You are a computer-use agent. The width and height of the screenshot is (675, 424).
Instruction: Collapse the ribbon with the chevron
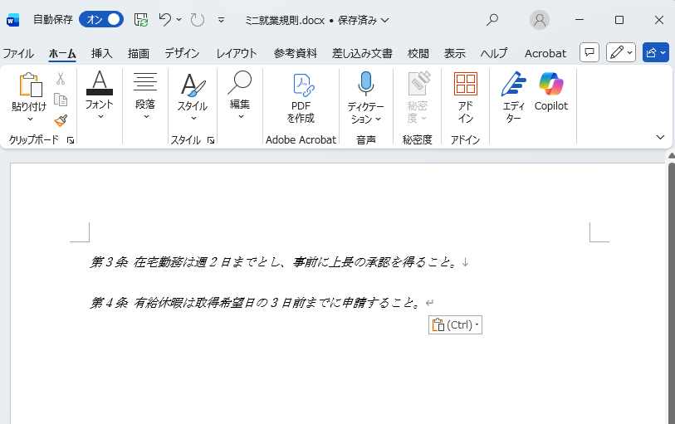tap(660, 137)
